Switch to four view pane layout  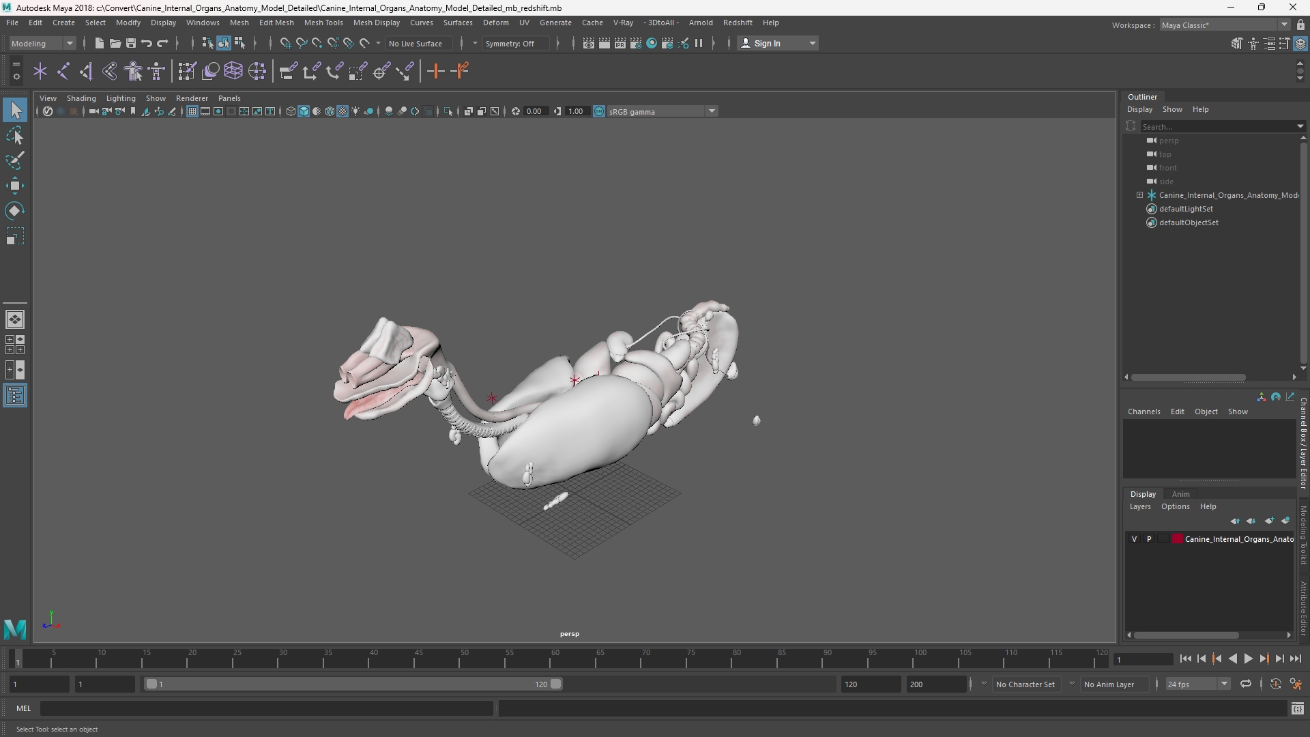point(15,345)
